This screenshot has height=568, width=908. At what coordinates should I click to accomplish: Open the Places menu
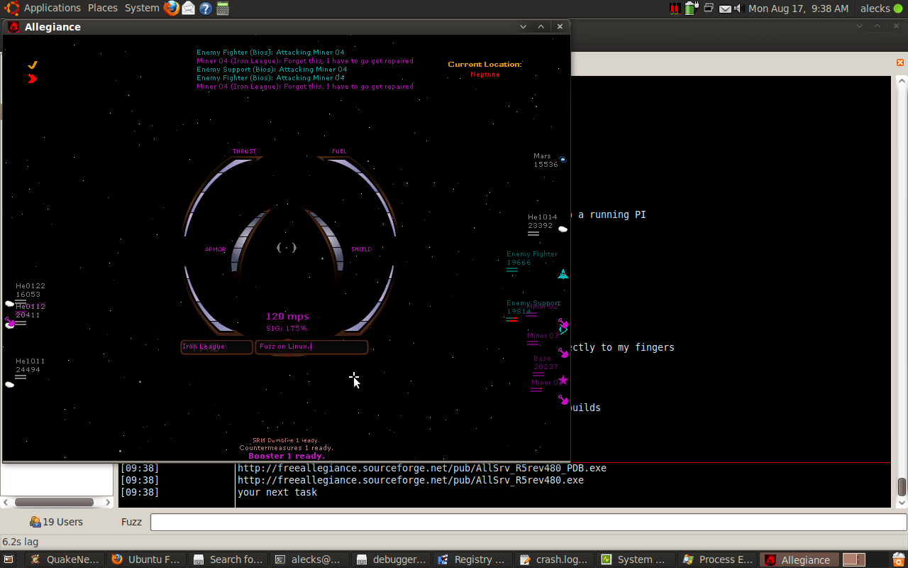[103, 9]
